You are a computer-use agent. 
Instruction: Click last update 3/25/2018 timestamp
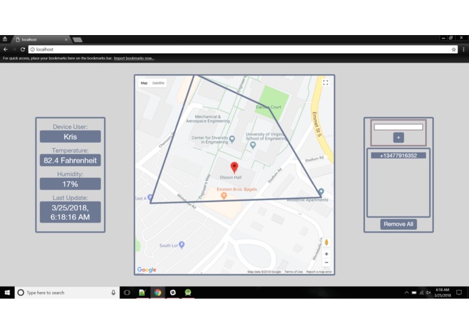point(70,212)
